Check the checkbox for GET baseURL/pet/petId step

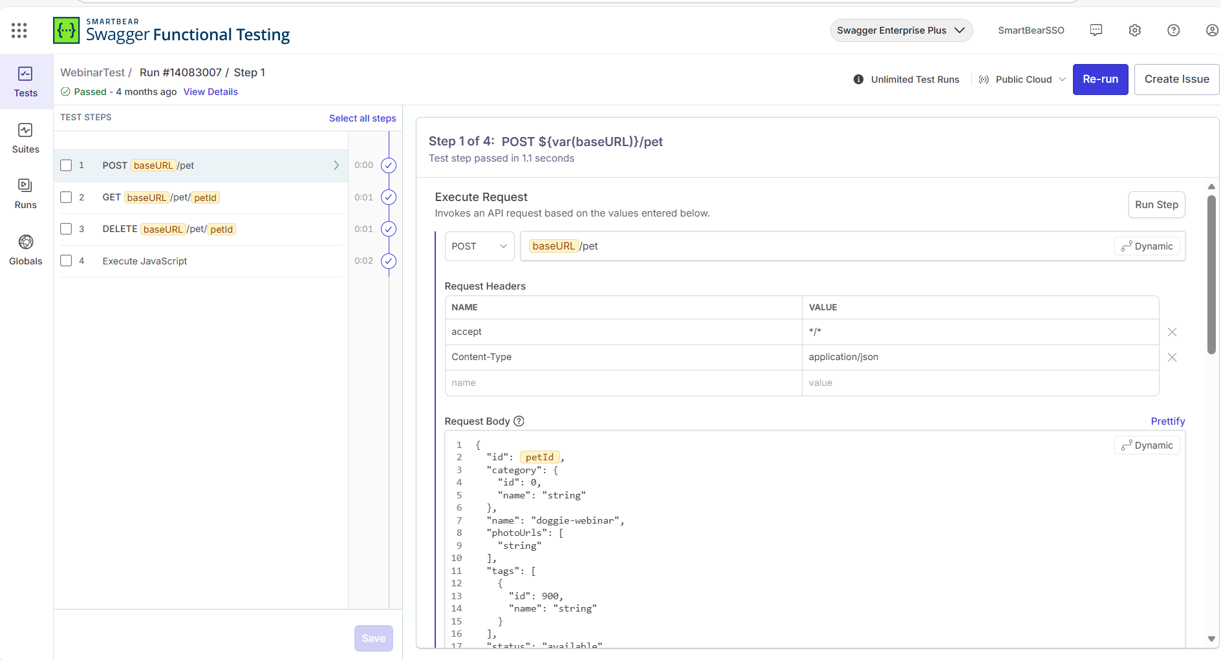[66, 197]
